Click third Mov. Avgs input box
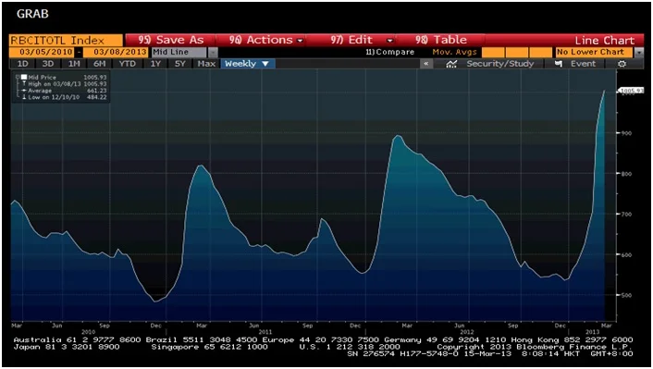 [540, 52]
